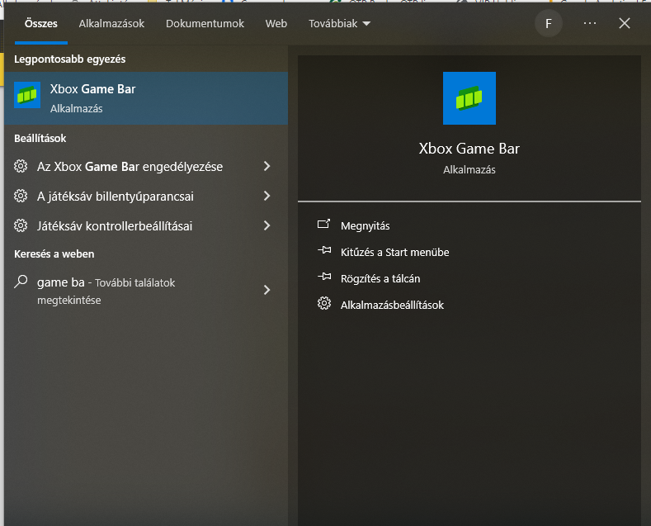Click magnifier icon next to game ba

(x=21, y=282)
